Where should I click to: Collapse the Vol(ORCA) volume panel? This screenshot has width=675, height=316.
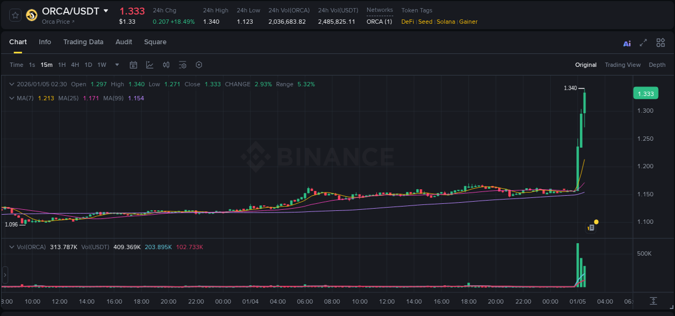pos(11,246)
